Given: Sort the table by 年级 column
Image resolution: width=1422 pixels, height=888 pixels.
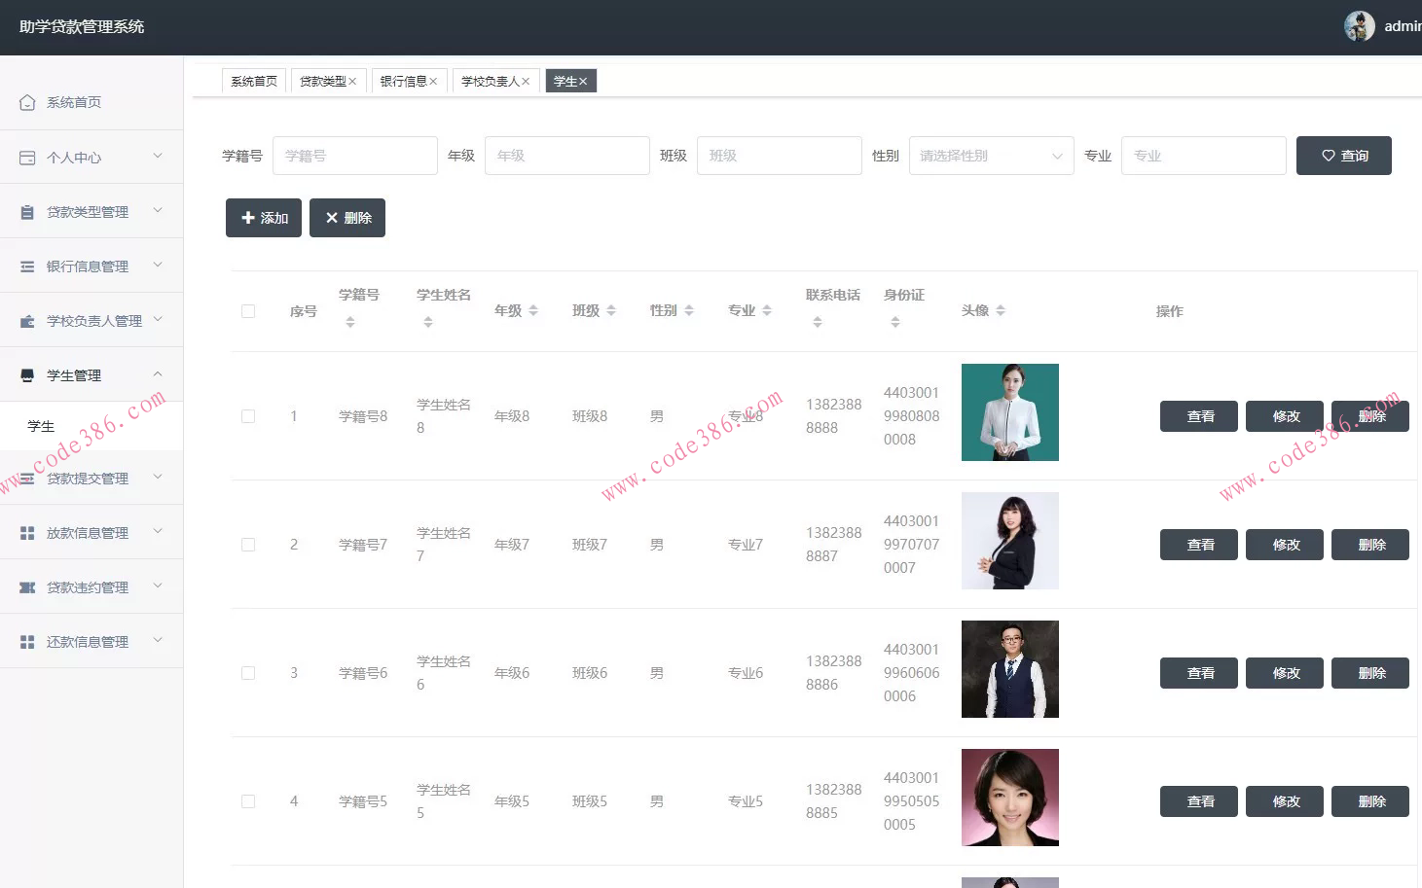Looking at the screenshot, I should tap(533, 311).
